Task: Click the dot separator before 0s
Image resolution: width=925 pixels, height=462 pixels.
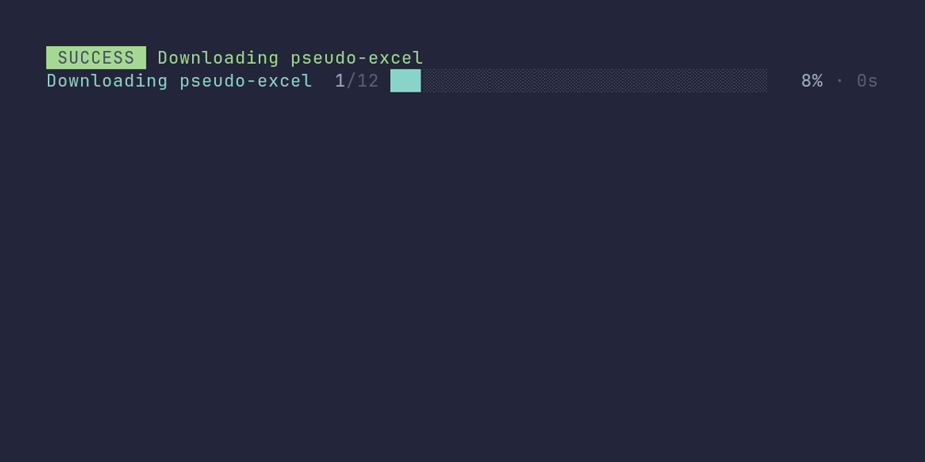Action: pos(839,81)
